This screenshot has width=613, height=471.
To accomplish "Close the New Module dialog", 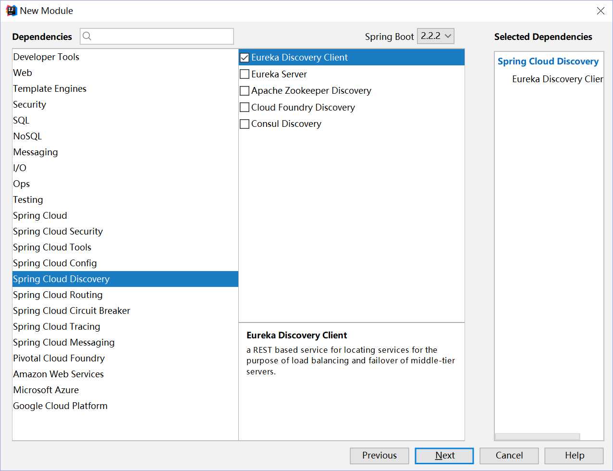I will [x=601, y=11].
